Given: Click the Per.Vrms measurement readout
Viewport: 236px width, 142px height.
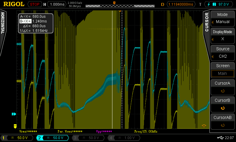Looking at the screenshot, I should point(70,131).
